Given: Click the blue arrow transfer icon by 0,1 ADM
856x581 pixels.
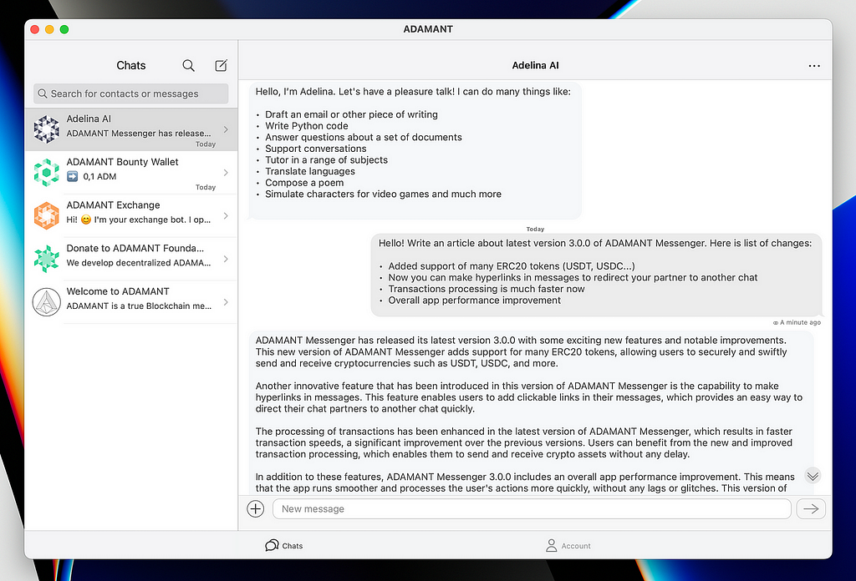Looking at the screenshot, I should (72, 177).
